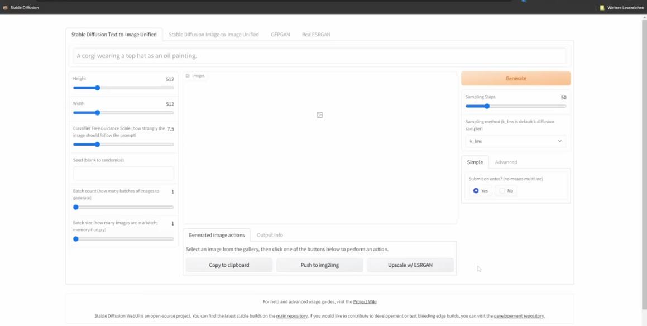Click the Generate button
647x326 pixels.
click(x=516, y=78)
